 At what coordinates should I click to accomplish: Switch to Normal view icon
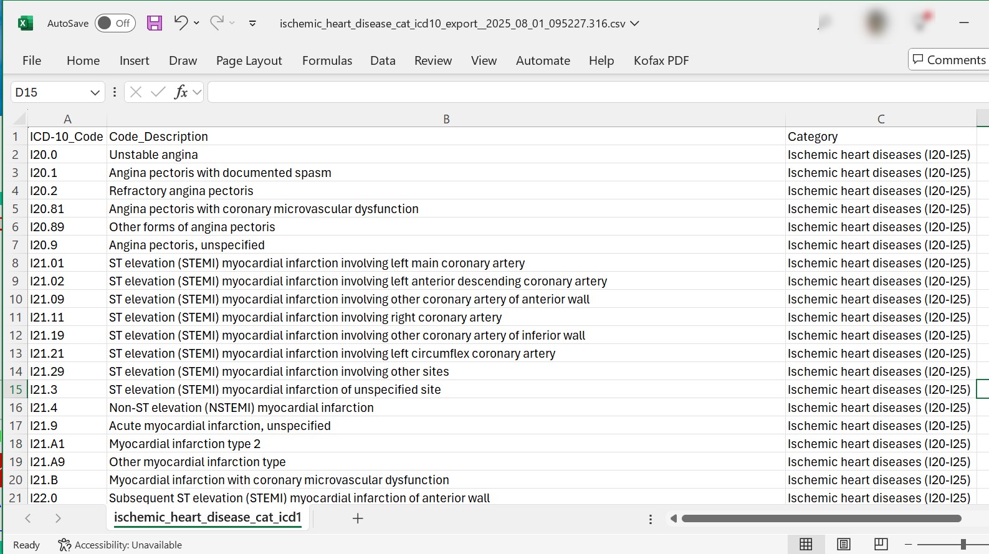click(806, 544)
